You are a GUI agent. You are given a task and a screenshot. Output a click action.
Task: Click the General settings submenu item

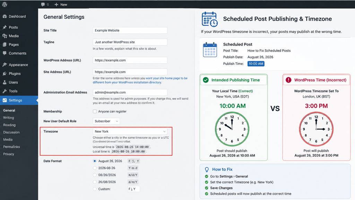(x=9, y=110)
